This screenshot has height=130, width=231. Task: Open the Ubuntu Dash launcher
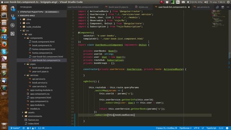4,8
